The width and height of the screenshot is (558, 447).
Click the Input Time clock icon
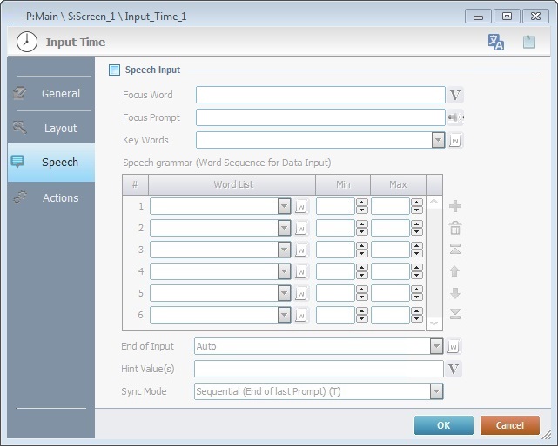click(27, 42)
